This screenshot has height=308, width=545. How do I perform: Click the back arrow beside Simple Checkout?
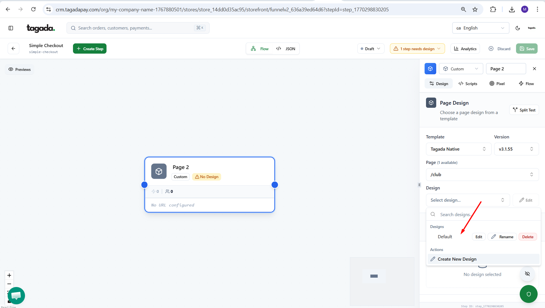tap(13, 48)
